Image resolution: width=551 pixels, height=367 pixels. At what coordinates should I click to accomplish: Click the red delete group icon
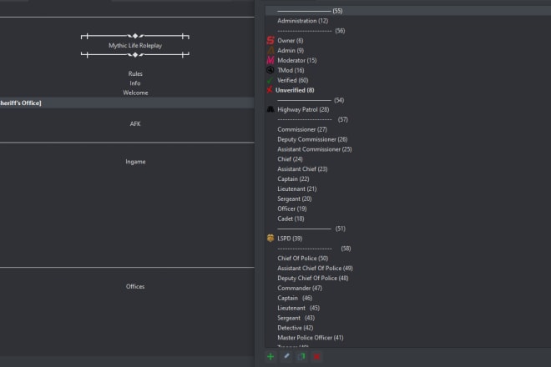tap(316, 357)
